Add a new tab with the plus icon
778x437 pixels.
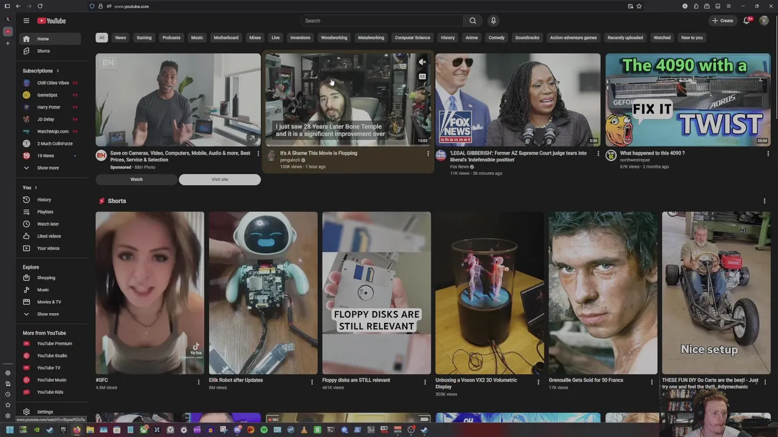pyautogui.click(x=8, y=43)
